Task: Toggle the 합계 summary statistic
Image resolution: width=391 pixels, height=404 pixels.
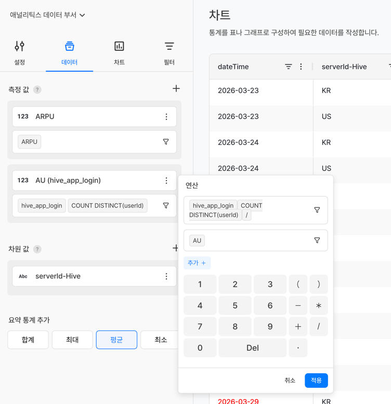Action: coord(28,340)
